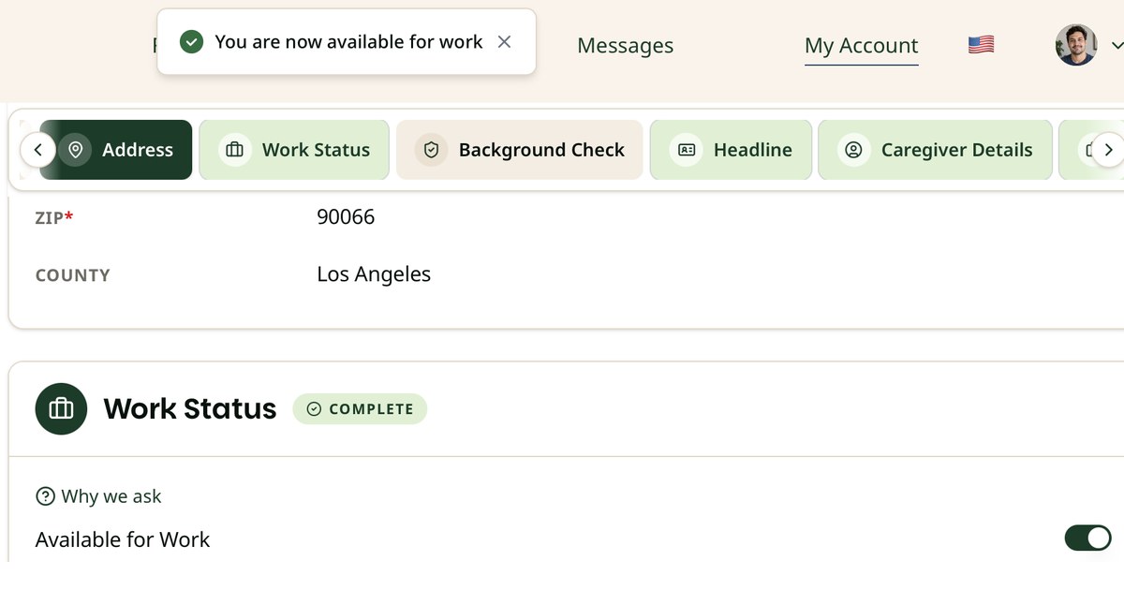Click the notification text about work availability
Viewport: 1124px width, 605px height.
348,42
